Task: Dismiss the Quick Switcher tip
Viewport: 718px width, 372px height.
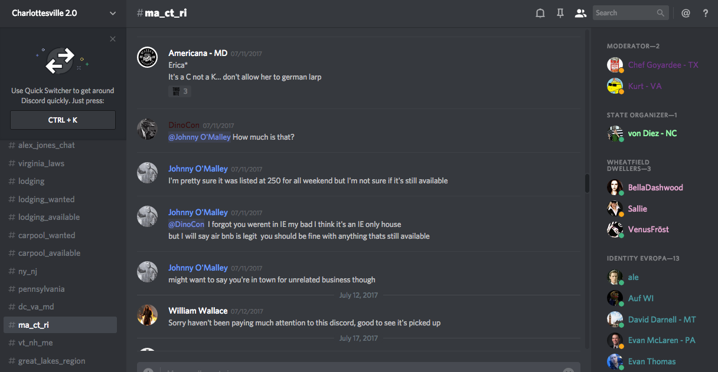Action: 113,39
